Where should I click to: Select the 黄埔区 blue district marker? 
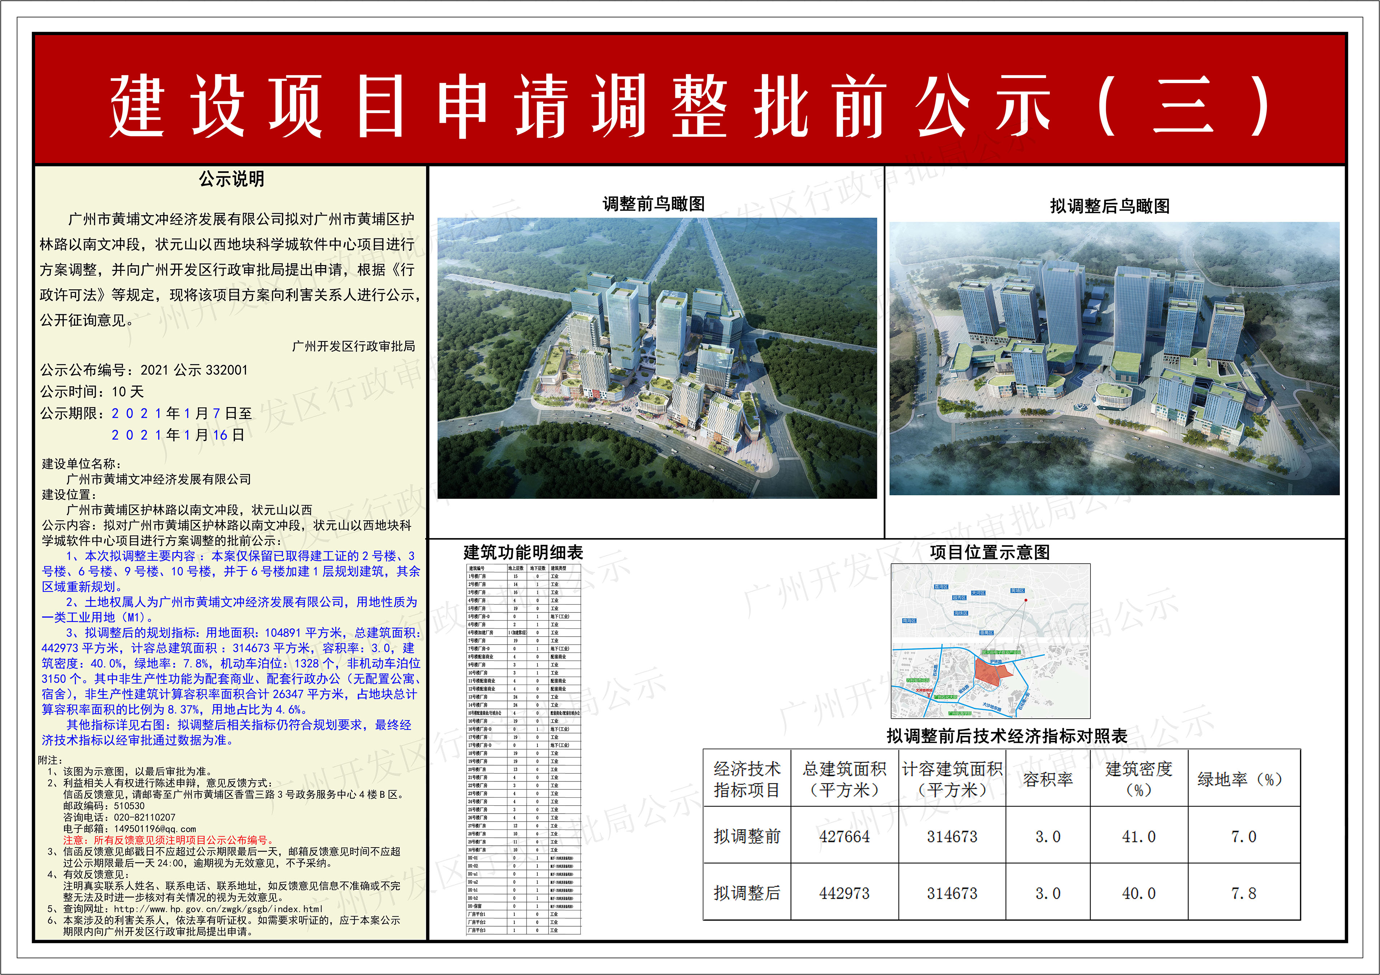click(x=1017, y=591)
